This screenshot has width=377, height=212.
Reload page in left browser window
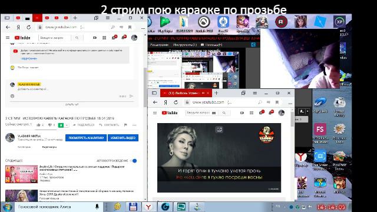point(29,28)
